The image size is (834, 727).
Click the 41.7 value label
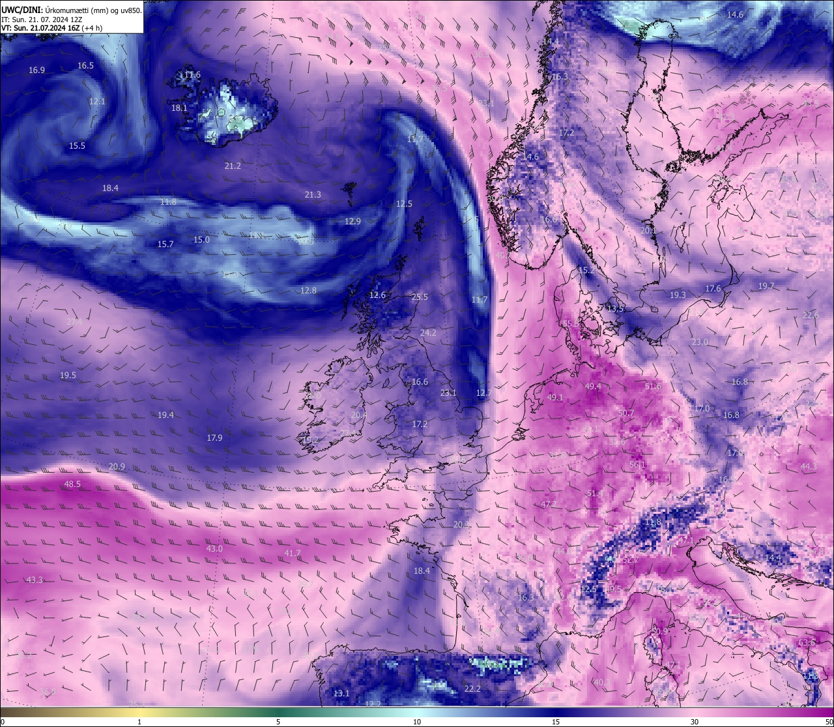pos(293,554)
